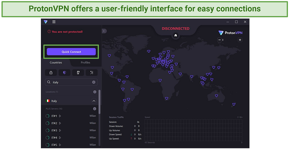Click Quick Connect button
Image resolution: width=289 pixels, height=149 pixels.
coord(71,52)
